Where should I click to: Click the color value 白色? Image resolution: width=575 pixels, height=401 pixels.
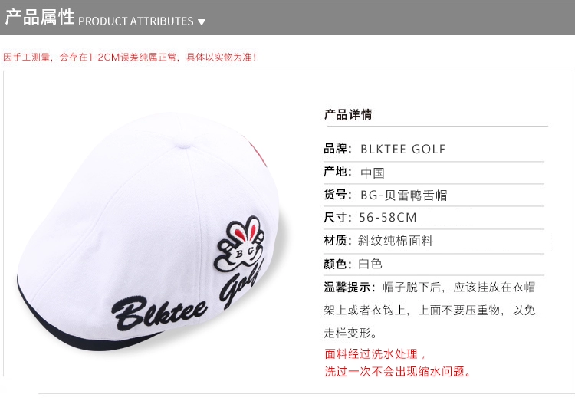370,264
